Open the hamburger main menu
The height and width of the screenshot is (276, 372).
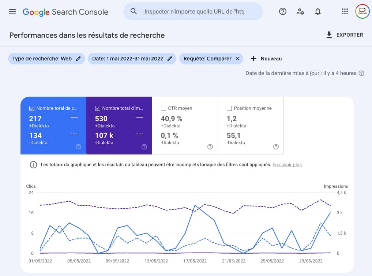[12, 11]
